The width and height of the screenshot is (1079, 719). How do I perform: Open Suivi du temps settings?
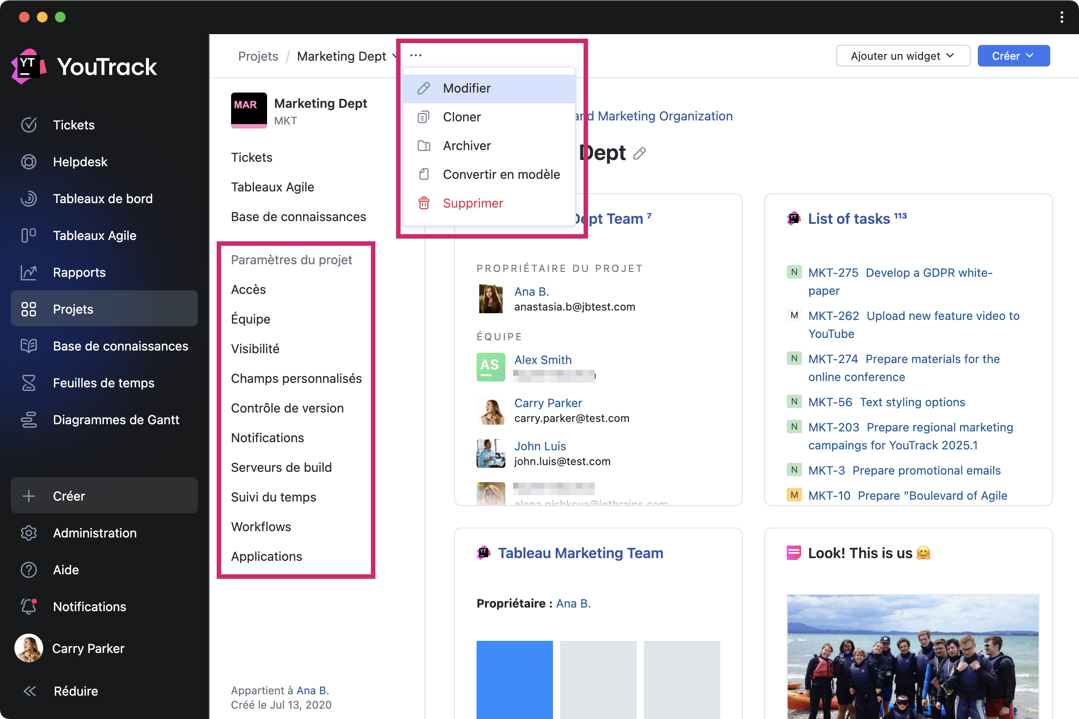(x=273, y=497)
